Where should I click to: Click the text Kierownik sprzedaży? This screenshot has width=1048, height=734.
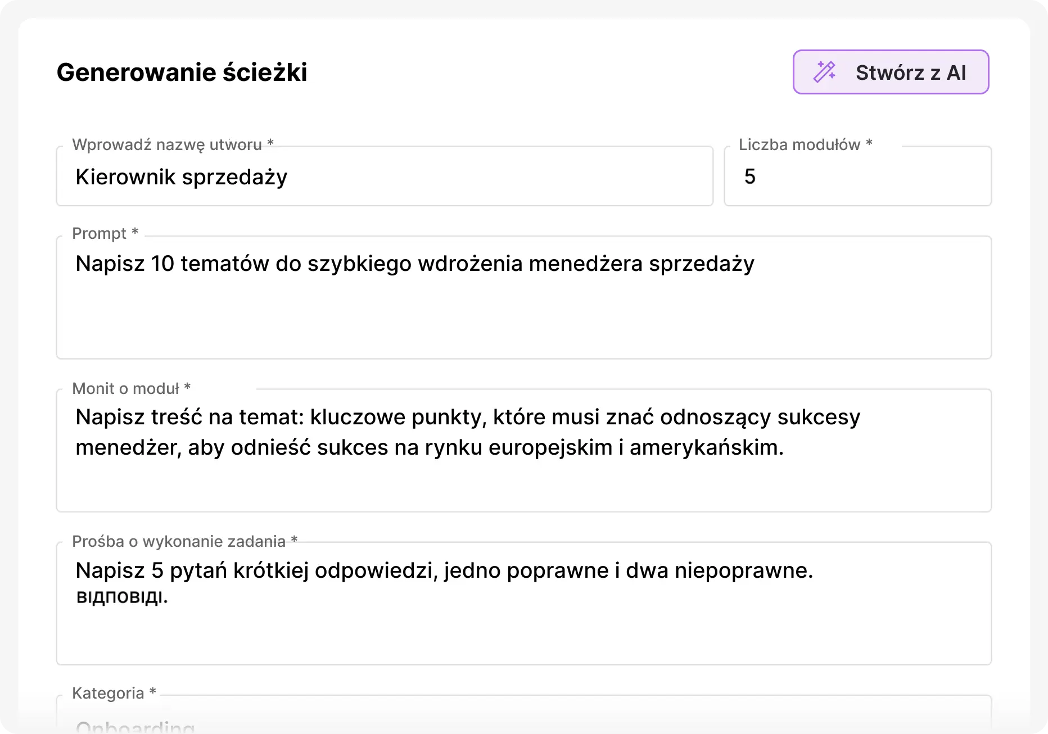pos(181,177)
